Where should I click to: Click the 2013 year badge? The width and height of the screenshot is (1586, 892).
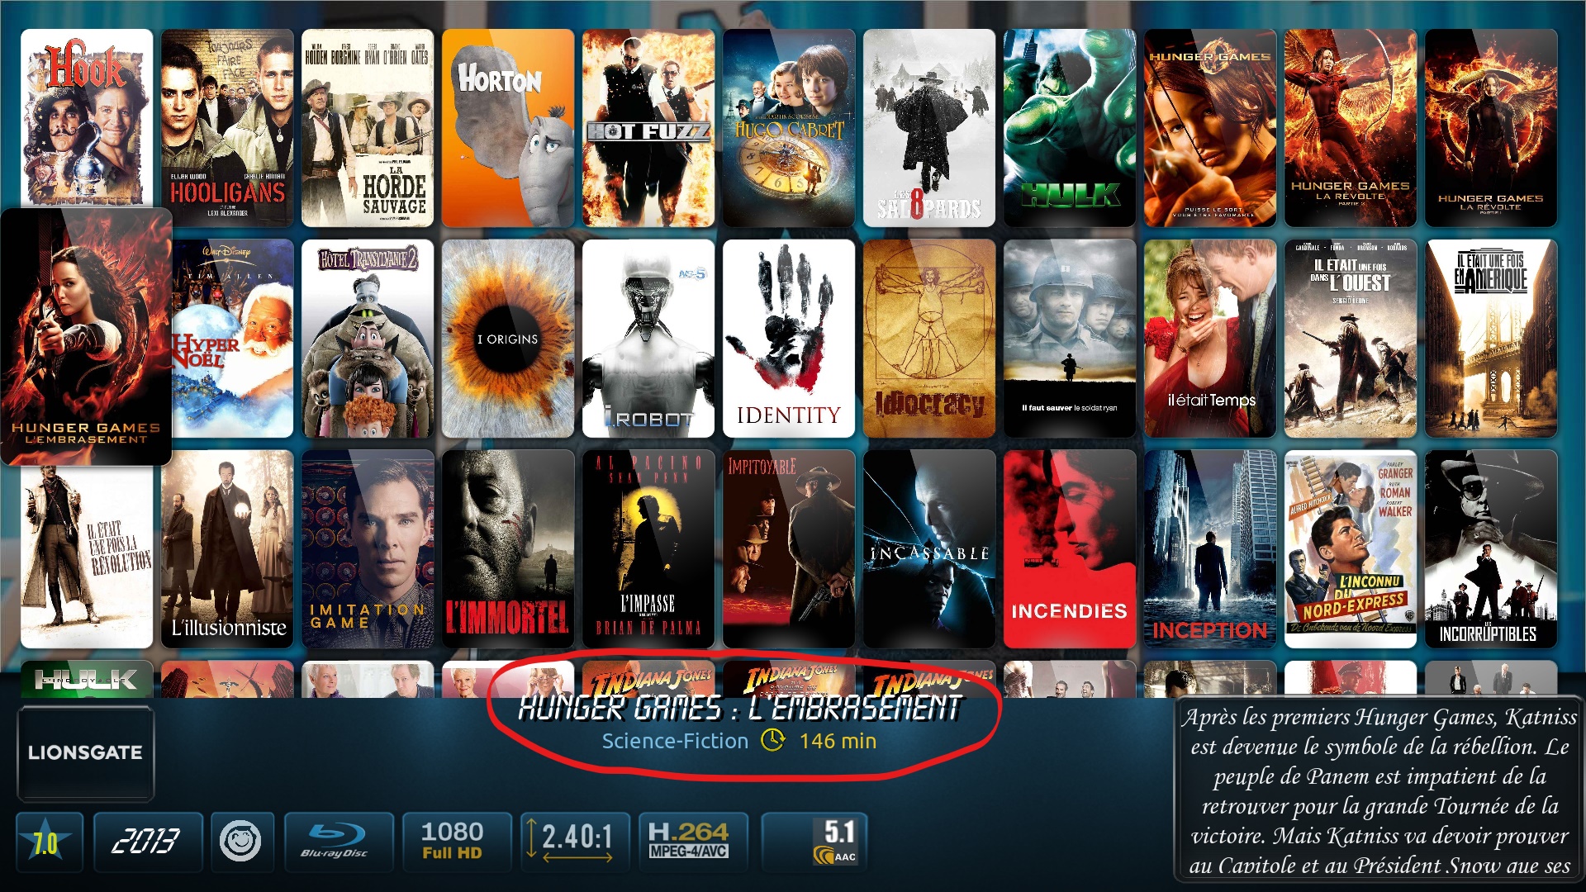[x=148, y=842]
